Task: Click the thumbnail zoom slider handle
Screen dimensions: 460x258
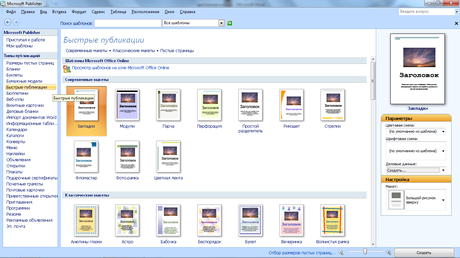Action: click(365, 252)
